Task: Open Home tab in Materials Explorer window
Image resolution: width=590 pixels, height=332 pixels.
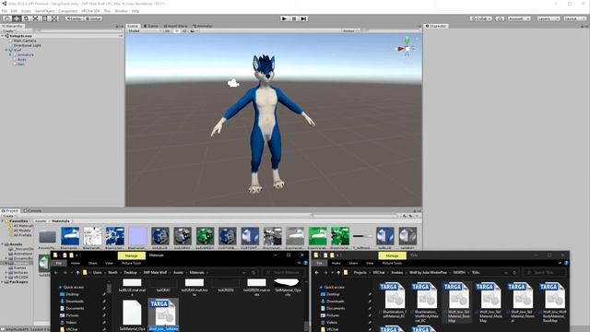Action: pyautogui.click(x=76, y=263)
